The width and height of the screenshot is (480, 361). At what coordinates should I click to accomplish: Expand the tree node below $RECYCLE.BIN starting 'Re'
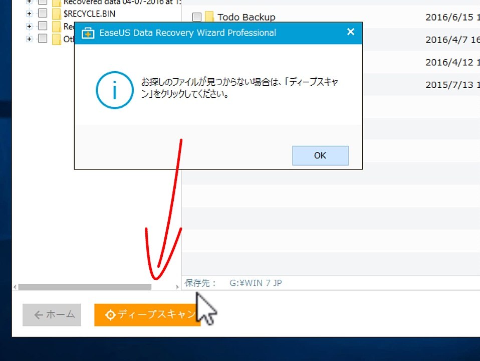29,26
